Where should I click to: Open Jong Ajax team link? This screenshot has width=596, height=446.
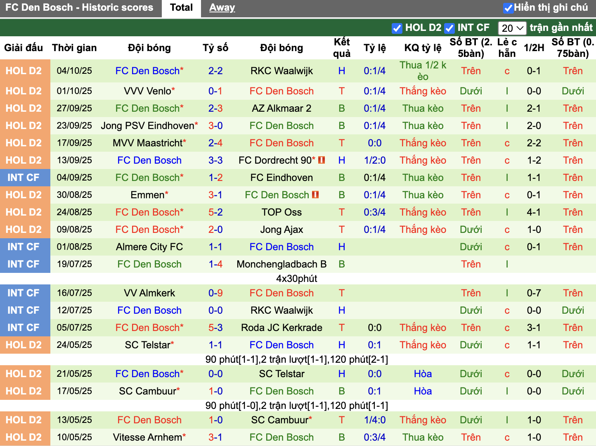(x=281, y=230)
